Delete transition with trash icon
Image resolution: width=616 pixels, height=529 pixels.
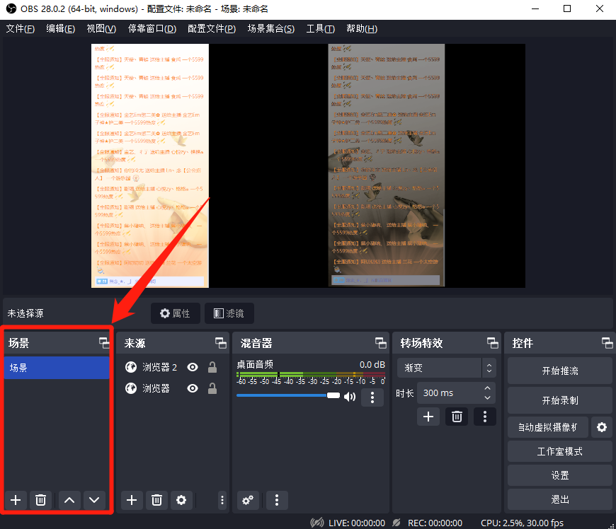[x=457, y=417]
